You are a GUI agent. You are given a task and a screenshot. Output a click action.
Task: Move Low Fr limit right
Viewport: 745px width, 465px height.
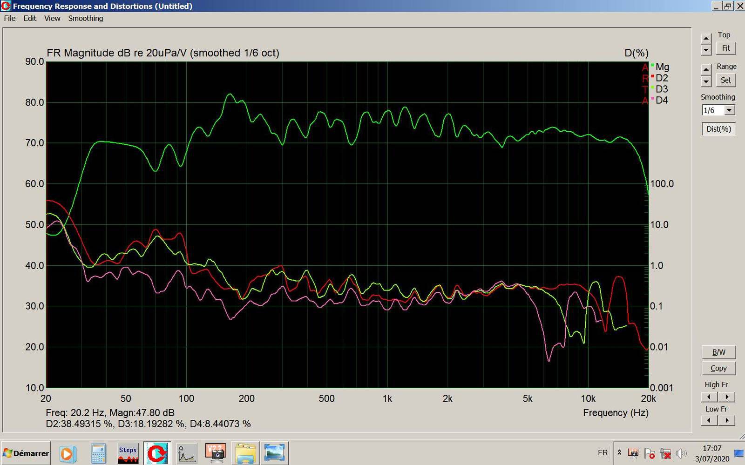tap(726, 421)
